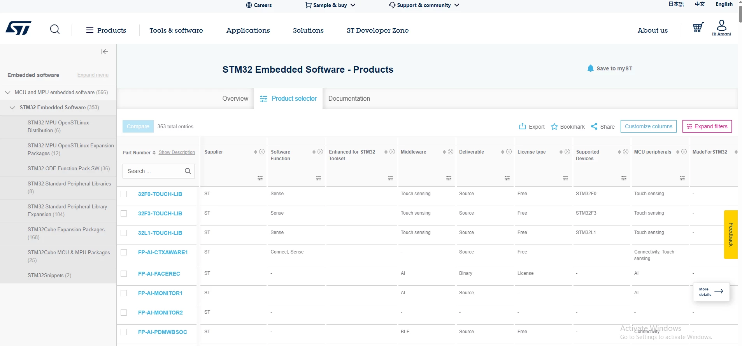The height and width of the screenshot is (346, 742).
Task: Collapse STM32 Embedded Software tree node
Action: 12,108
